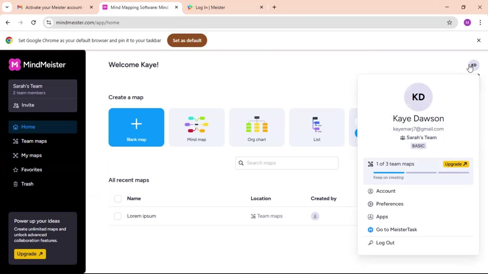Viewport: 488px width, 274px height.
Task: Choose the Mind map template
Action: (x=196, y=127)
